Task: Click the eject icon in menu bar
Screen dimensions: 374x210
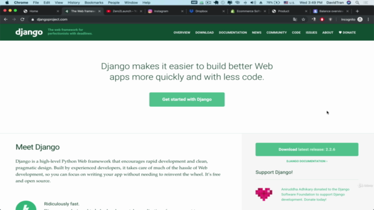Action: 261,2
